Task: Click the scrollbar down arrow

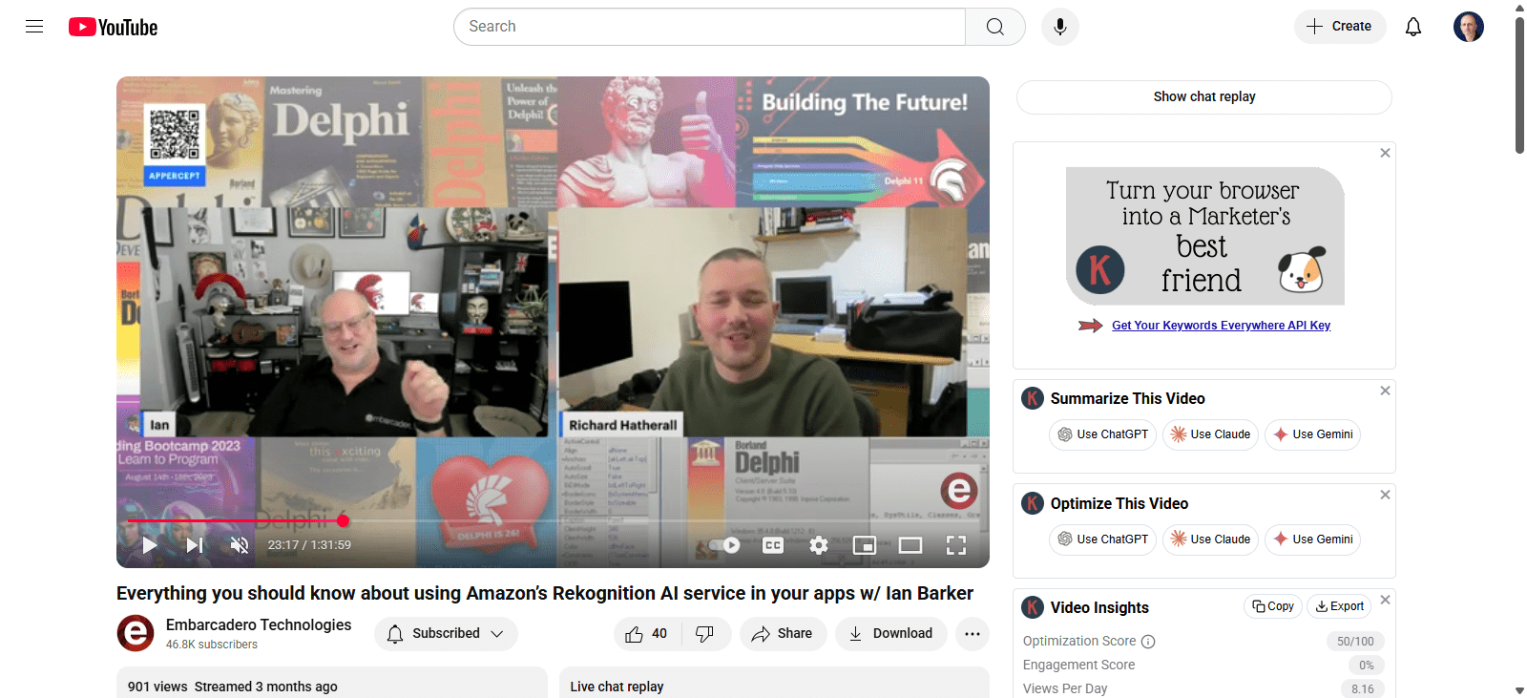Action: [1519, 690]
